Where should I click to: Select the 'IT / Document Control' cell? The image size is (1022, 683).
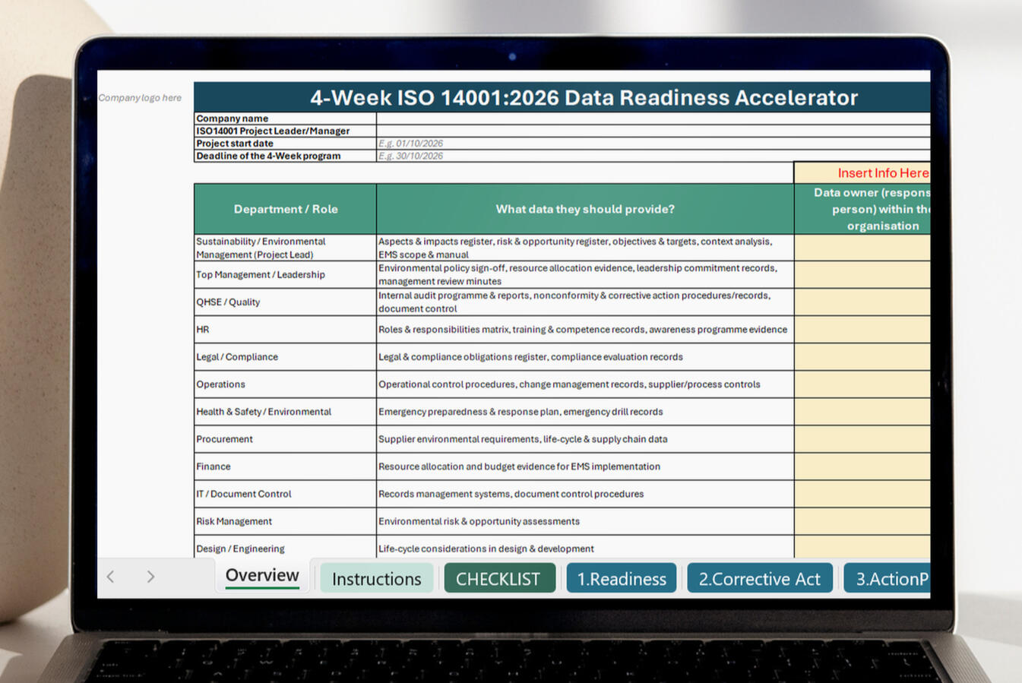click(x=286, y=494)
